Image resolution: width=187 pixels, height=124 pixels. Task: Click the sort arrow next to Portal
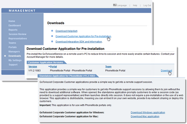(x=49, y=67)
